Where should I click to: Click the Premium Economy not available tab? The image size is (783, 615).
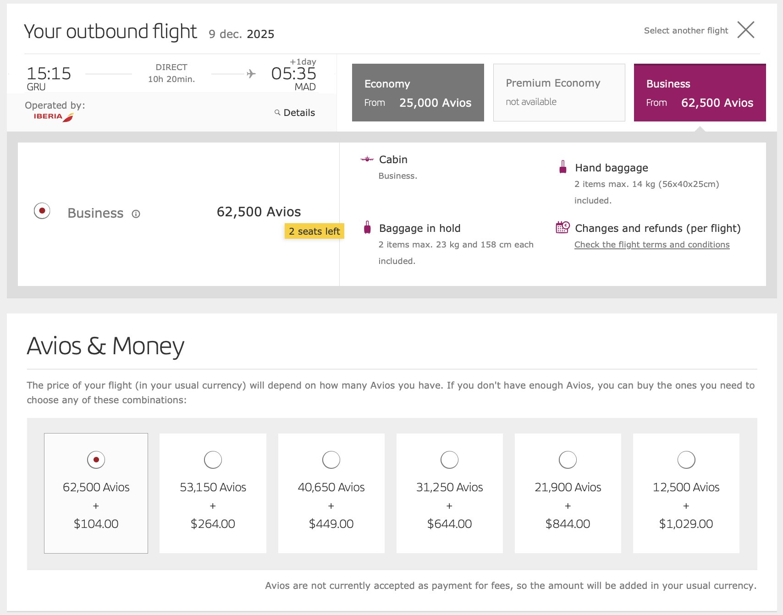(x=559, y=93)
